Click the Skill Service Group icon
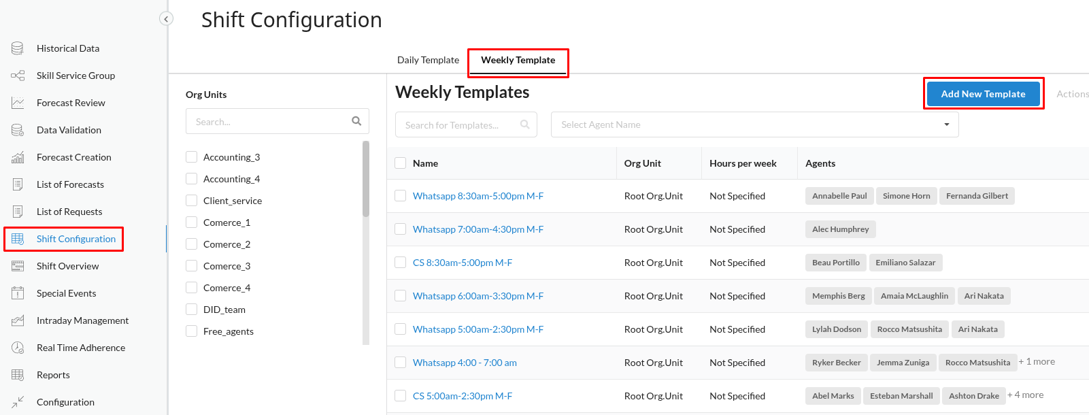 (18, 76)
